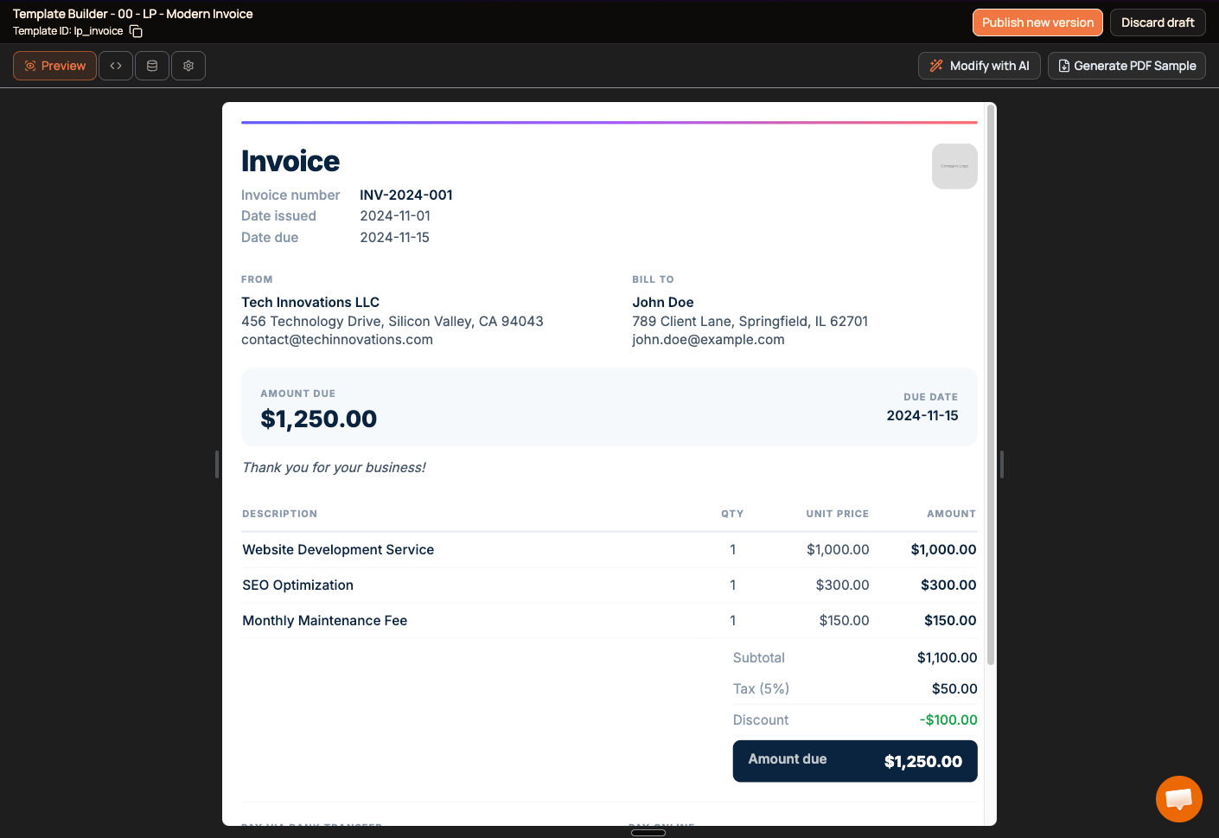Click the Company Logo placeholder
The width and height of the screenshot is (1219, 838).
pos(954,166)
